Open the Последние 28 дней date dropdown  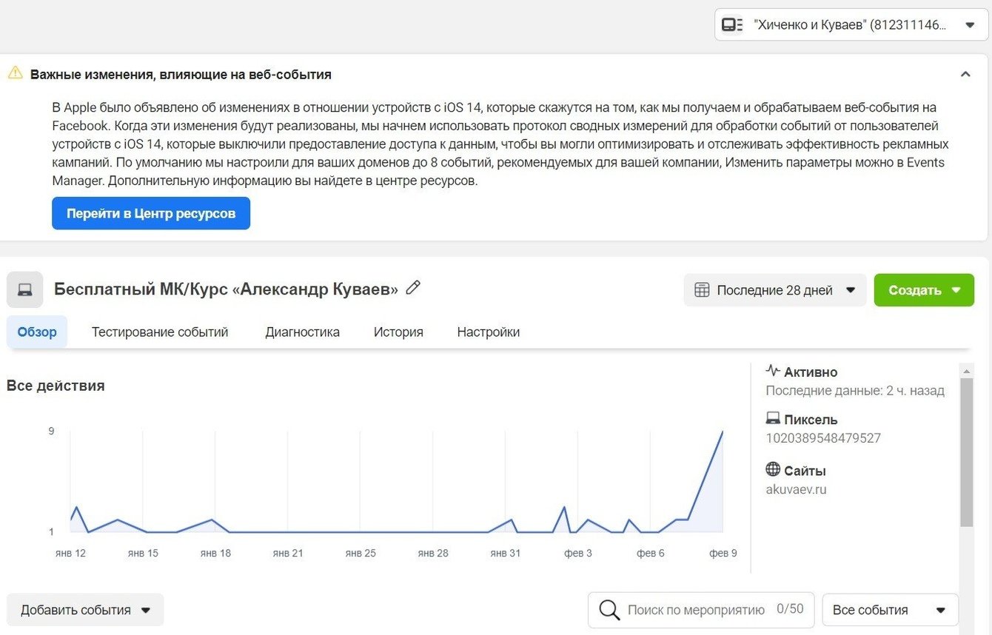pyautogui.click(x=774, y=290)
